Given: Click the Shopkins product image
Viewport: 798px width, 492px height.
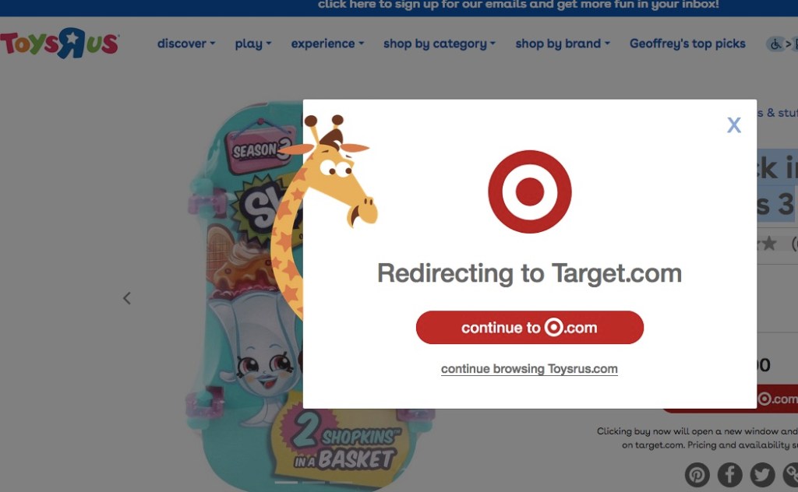Looking at the screenshot, I should [x=244, y=295].
